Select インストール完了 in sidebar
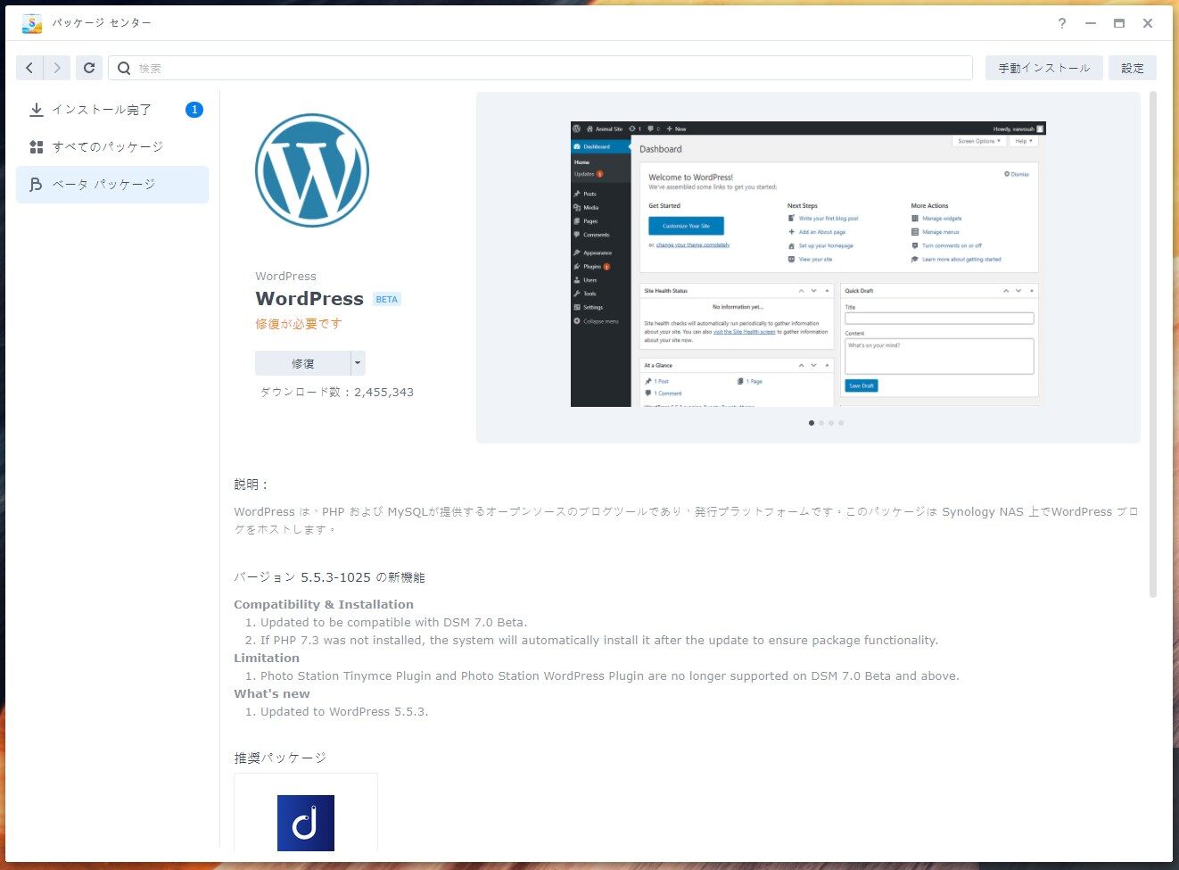The width and height of the screenshot is (1179, 870). pos(112,110)
